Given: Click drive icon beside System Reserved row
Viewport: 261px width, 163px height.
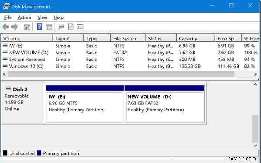Looking at the screenshot, I should coord(5,59).
